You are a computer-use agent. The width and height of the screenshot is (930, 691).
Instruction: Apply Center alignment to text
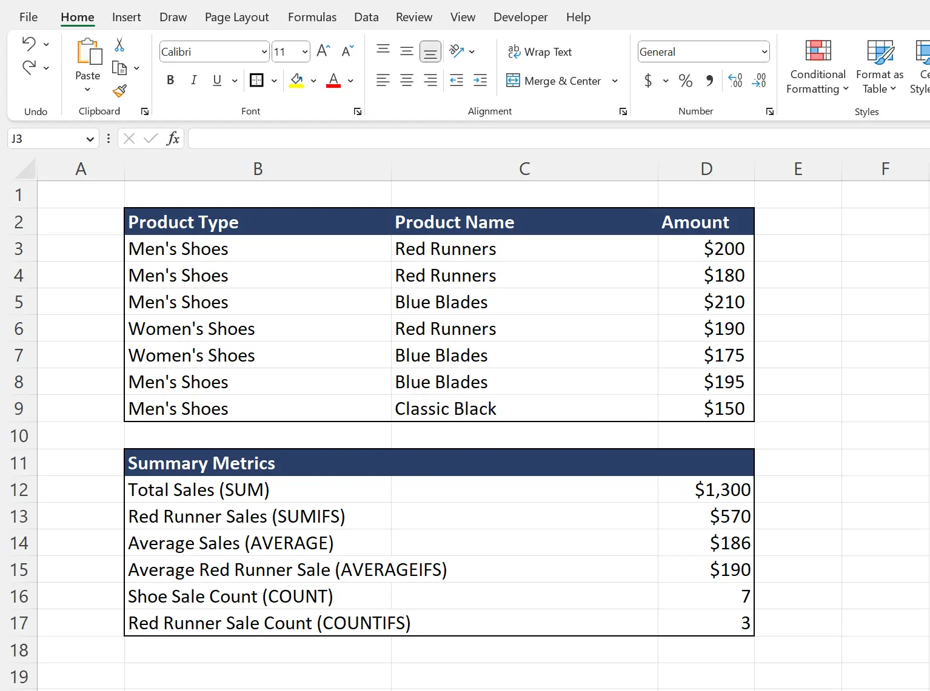click(x=407, y=81)
